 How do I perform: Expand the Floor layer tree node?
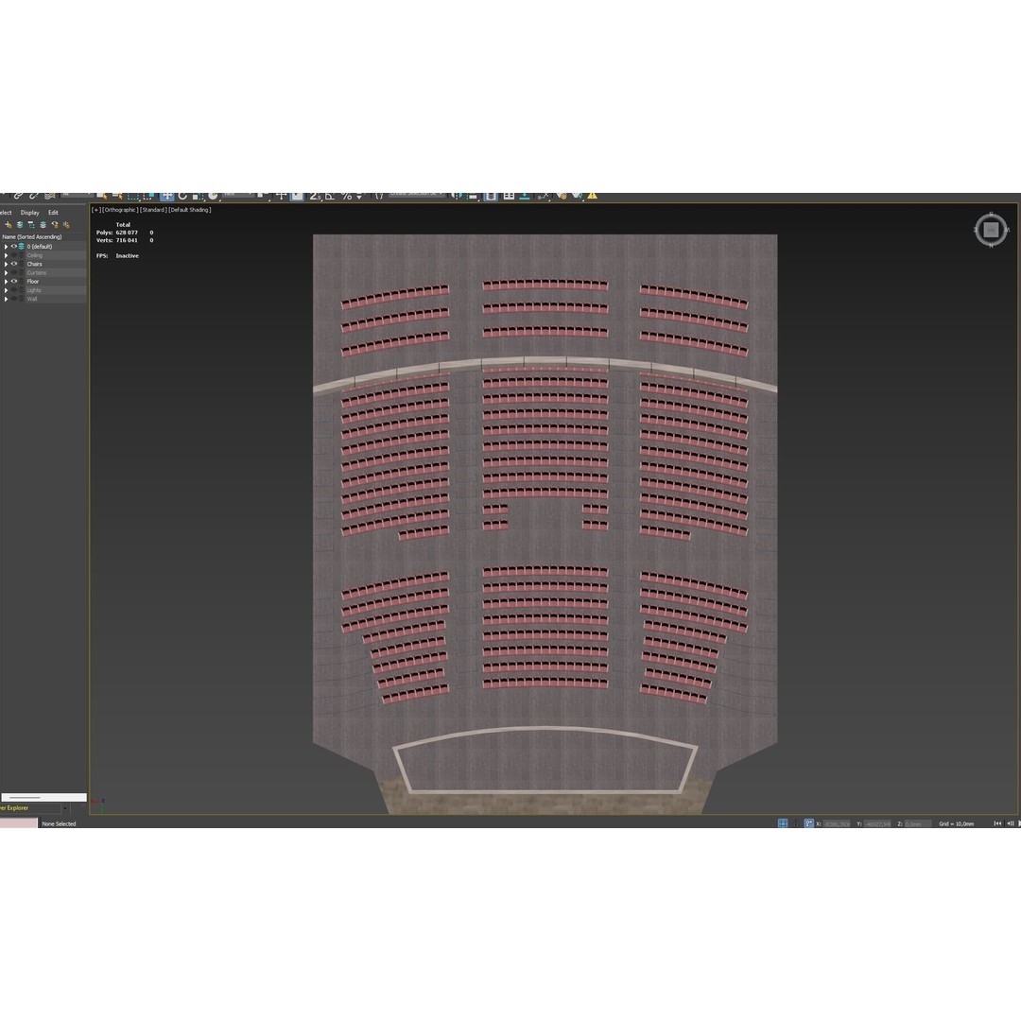6,282
